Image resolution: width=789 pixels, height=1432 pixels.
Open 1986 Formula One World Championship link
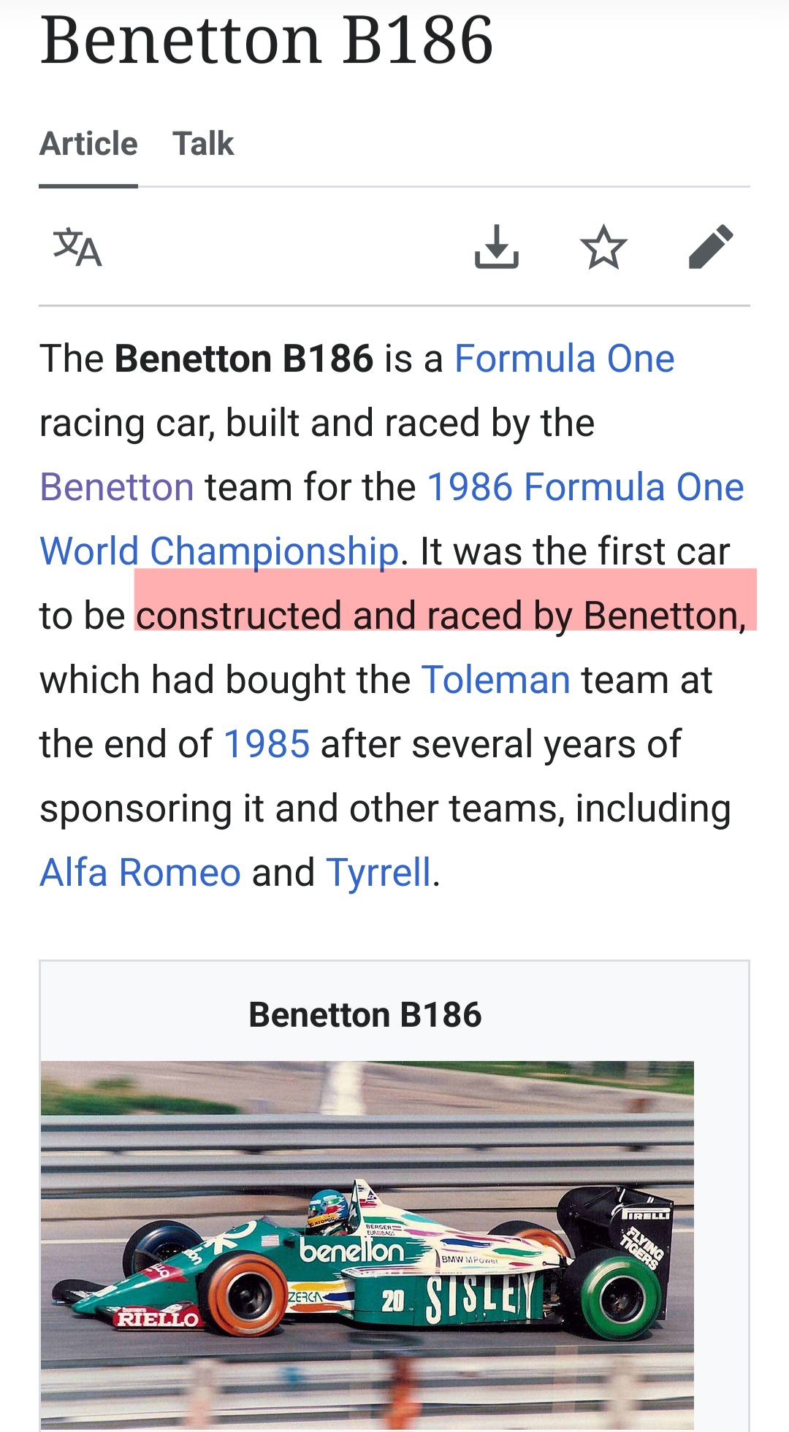coord(585,487)
